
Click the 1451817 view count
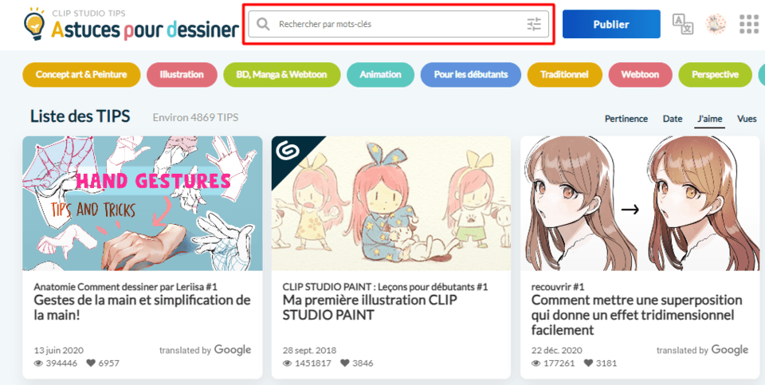pyautogui.click(x=312, y=363)
